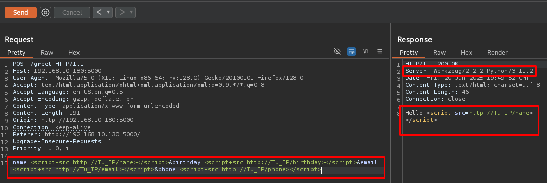547x183 pixels.
Task: Click the response Connection: close line
Action: point(435,99)
